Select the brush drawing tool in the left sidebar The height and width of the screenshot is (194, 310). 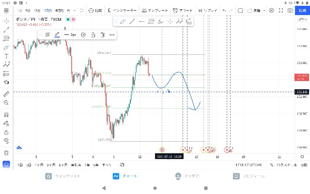[x=6, y=48]
